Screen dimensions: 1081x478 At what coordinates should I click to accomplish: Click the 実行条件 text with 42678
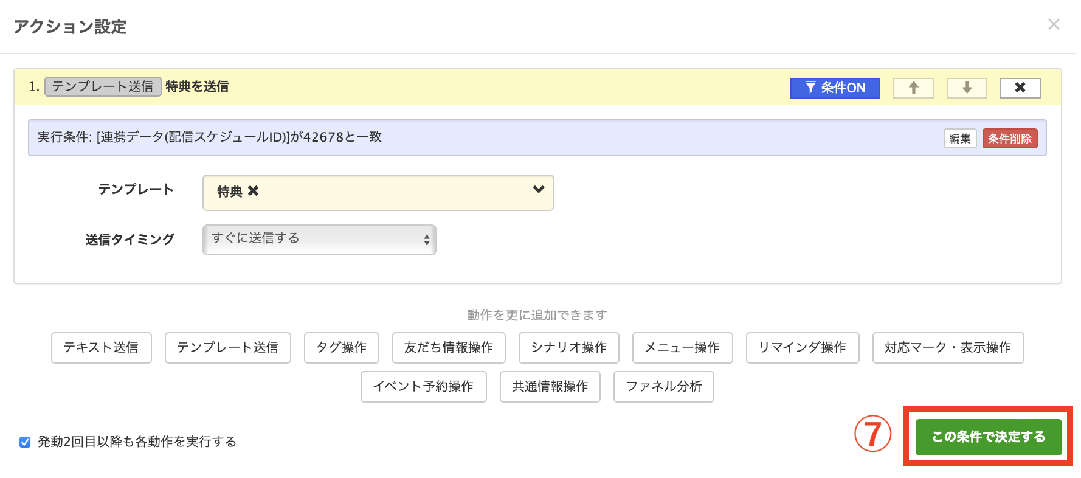(210, 137)
